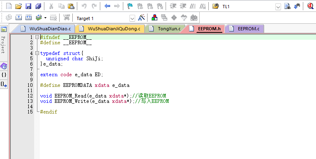Expand the TL1 find text dropdown
Viewport: 316px width, 159px height.
pyautogui.click(x=278, y=7)
